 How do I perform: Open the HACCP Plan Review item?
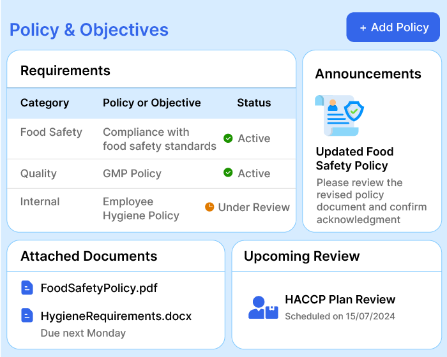(x=340, y=300)
